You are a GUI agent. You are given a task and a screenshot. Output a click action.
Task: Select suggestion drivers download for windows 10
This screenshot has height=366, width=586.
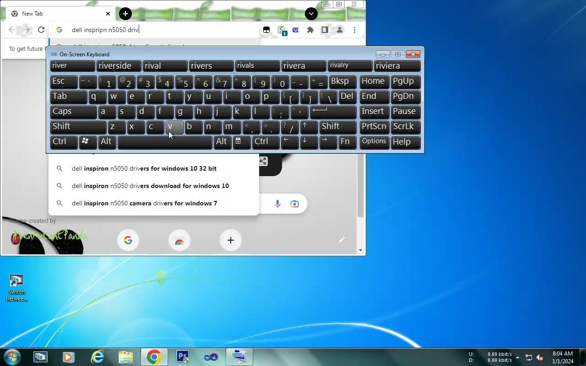pos(154,186)
